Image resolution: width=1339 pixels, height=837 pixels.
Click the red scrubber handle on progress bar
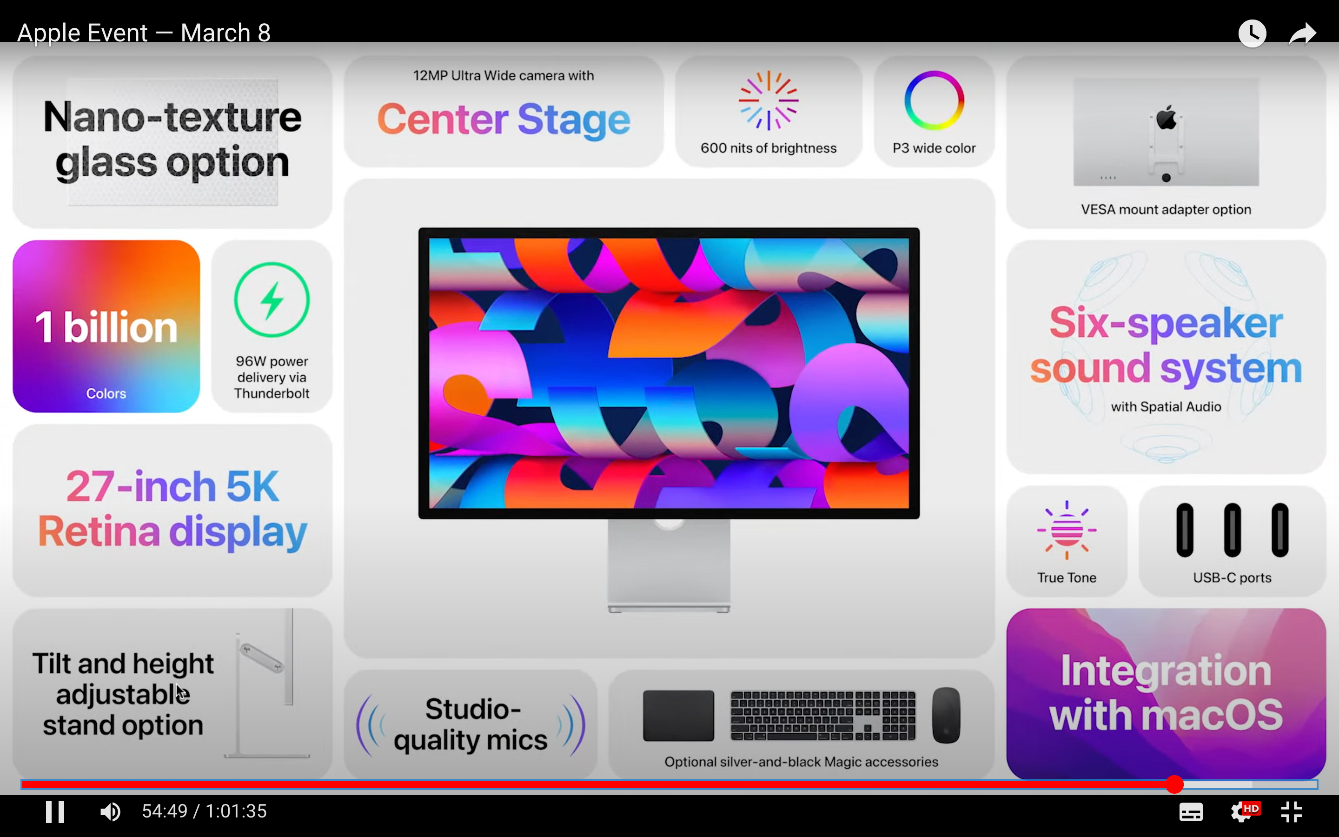[x=1174, y=784]
